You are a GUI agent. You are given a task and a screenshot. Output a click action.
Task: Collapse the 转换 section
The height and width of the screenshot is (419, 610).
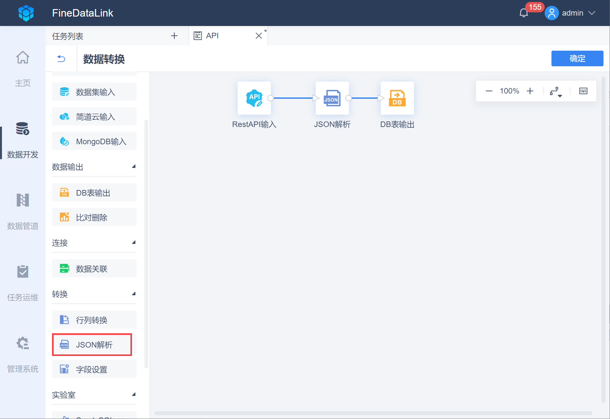[134, 294]
